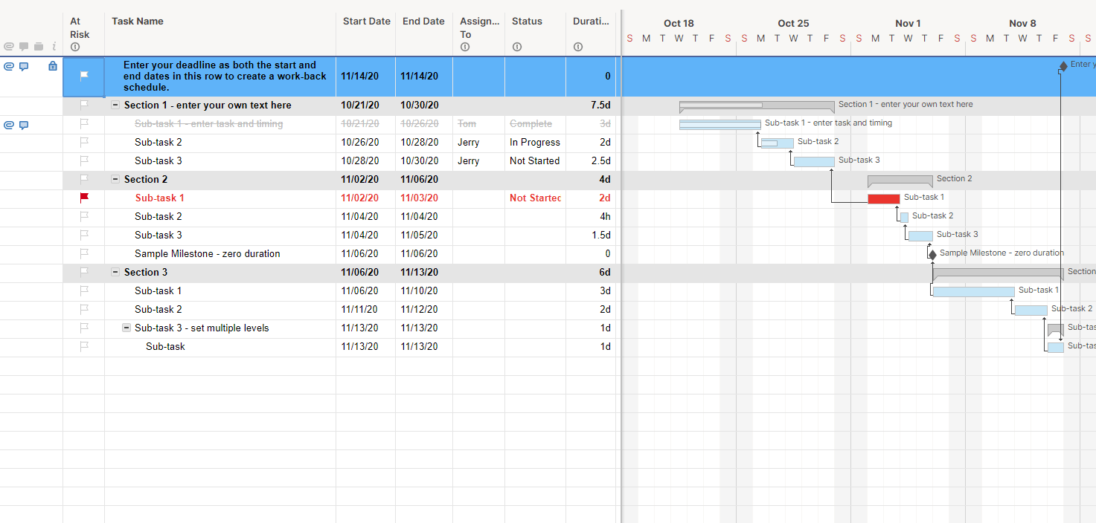Open attachments via paperclip icon on deadline row

[x=8, y=66]
